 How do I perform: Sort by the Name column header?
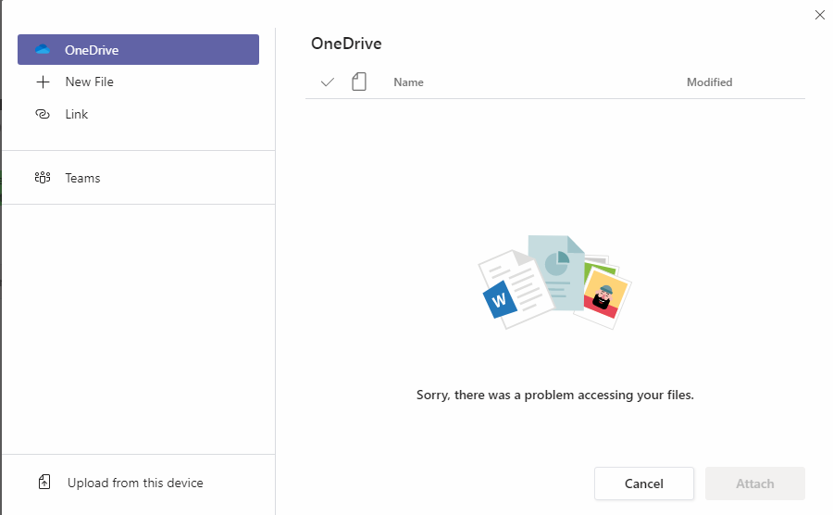(408, 82)
